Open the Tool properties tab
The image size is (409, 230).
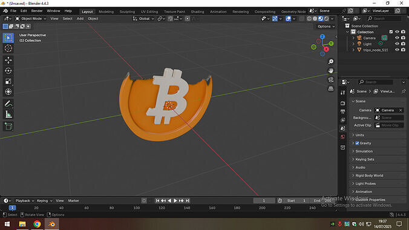pos(342,93)
